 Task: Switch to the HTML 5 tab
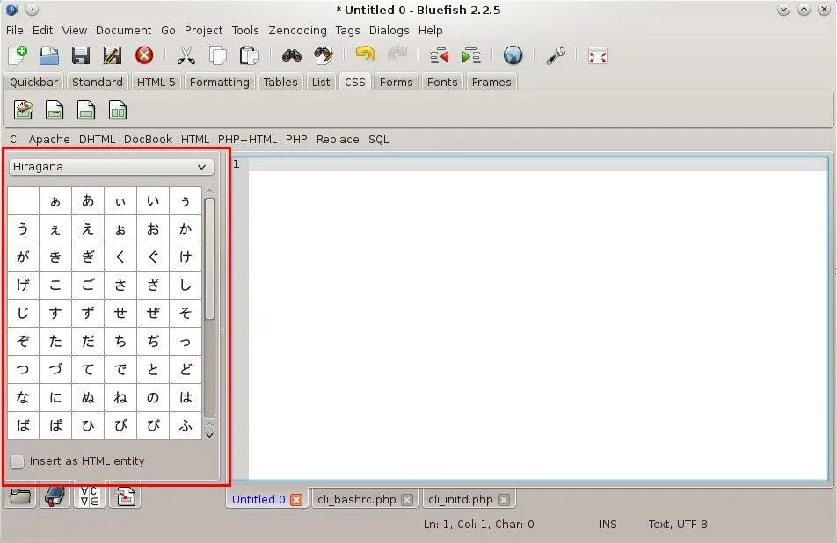(x=156, y=82)
